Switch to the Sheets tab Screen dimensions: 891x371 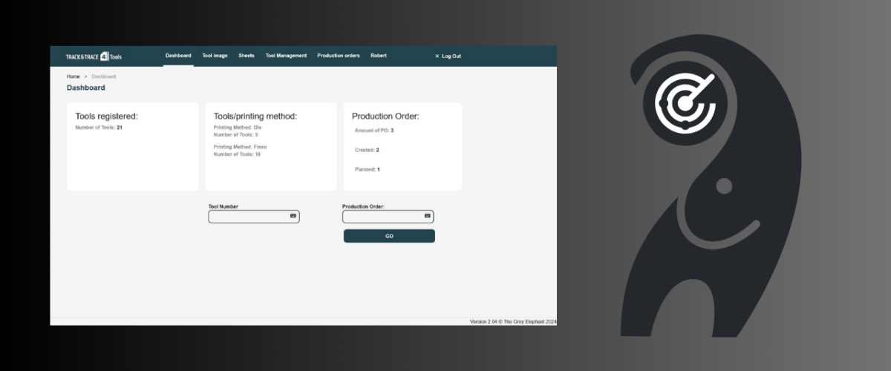click(x=247, y=56)
